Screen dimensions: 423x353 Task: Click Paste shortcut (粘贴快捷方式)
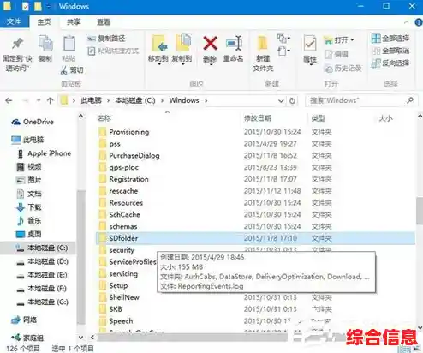113,51
